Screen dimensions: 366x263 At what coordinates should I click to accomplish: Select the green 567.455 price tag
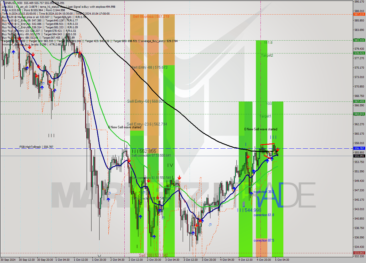pos(359,101)
